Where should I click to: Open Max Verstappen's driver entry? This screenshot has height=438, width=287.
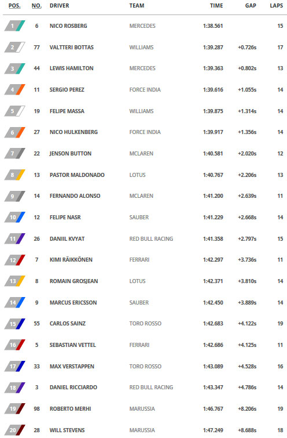point(72,367)
